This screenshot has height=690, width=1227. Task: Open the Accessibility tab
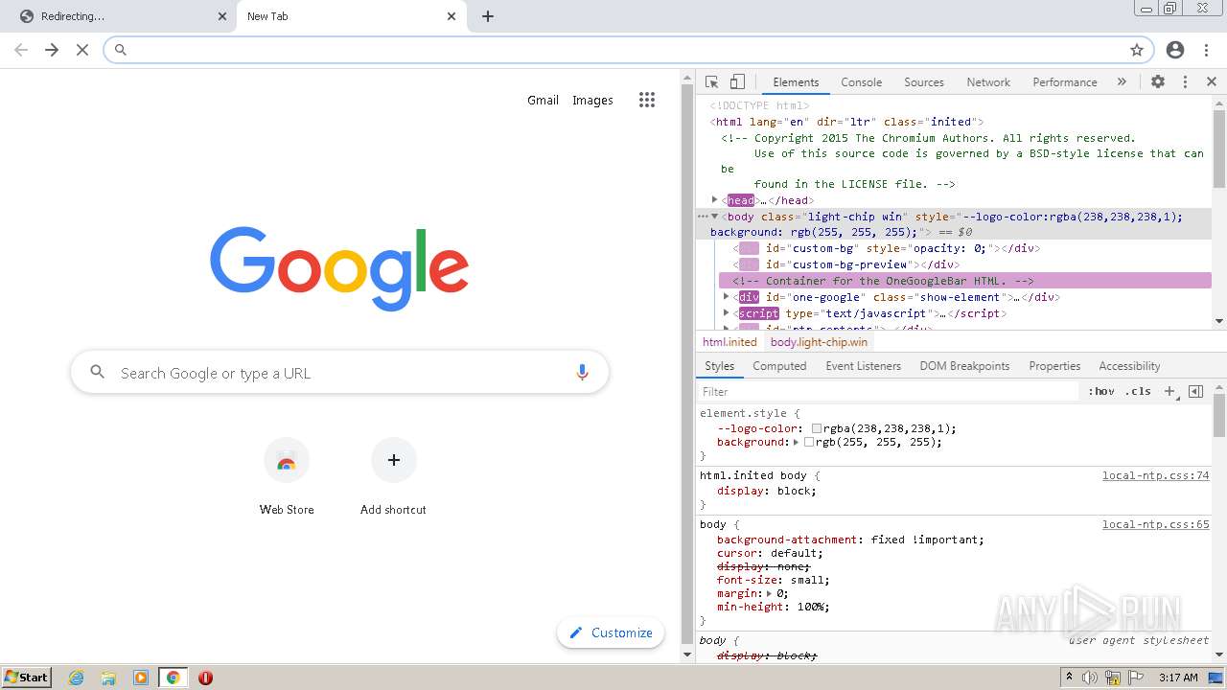[1129, 366]
